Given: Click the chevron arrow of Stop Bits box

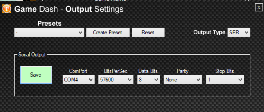Looking at the screenshot, I should coord(240,80).
